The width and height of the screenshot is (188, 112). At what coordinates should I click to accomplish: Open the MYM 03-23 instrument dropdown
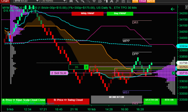tap(26, 1)
